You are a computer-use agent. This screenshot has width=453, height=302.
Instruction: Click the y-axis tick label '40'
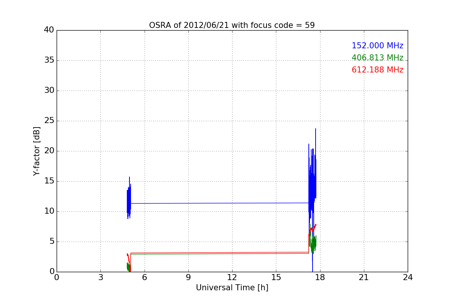[49, 30]
